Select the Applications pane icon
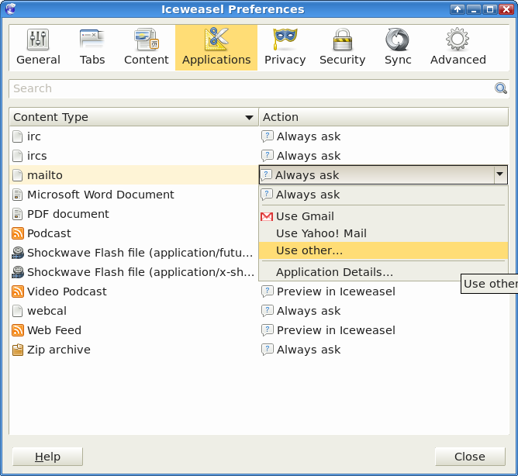The image size is (518, 476). coord(216,47)
